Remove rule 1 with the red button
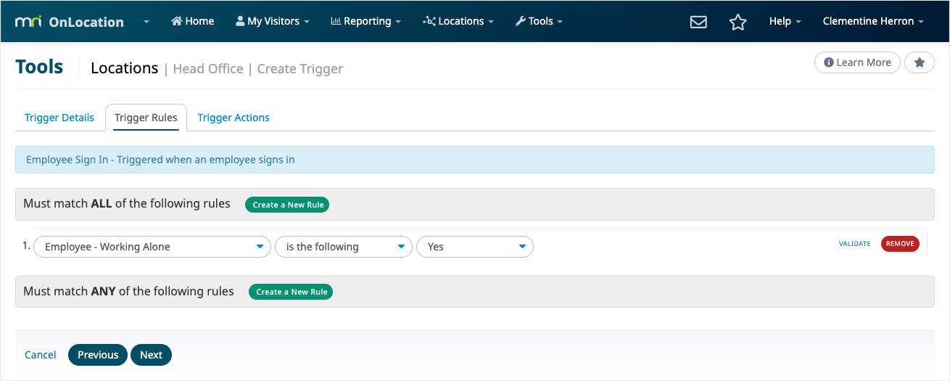 (900, 244)
